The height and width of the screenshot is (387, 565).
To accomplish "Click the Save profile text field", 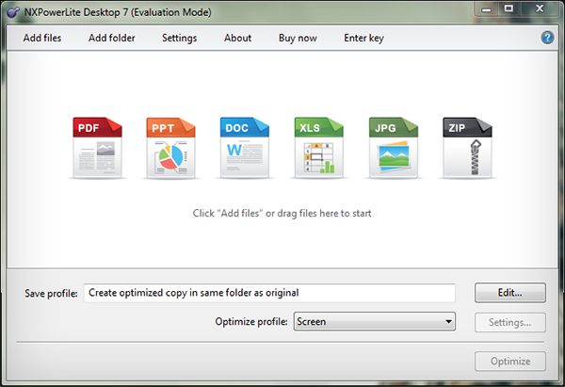I will pyautogui.click(x=269, y=293).
